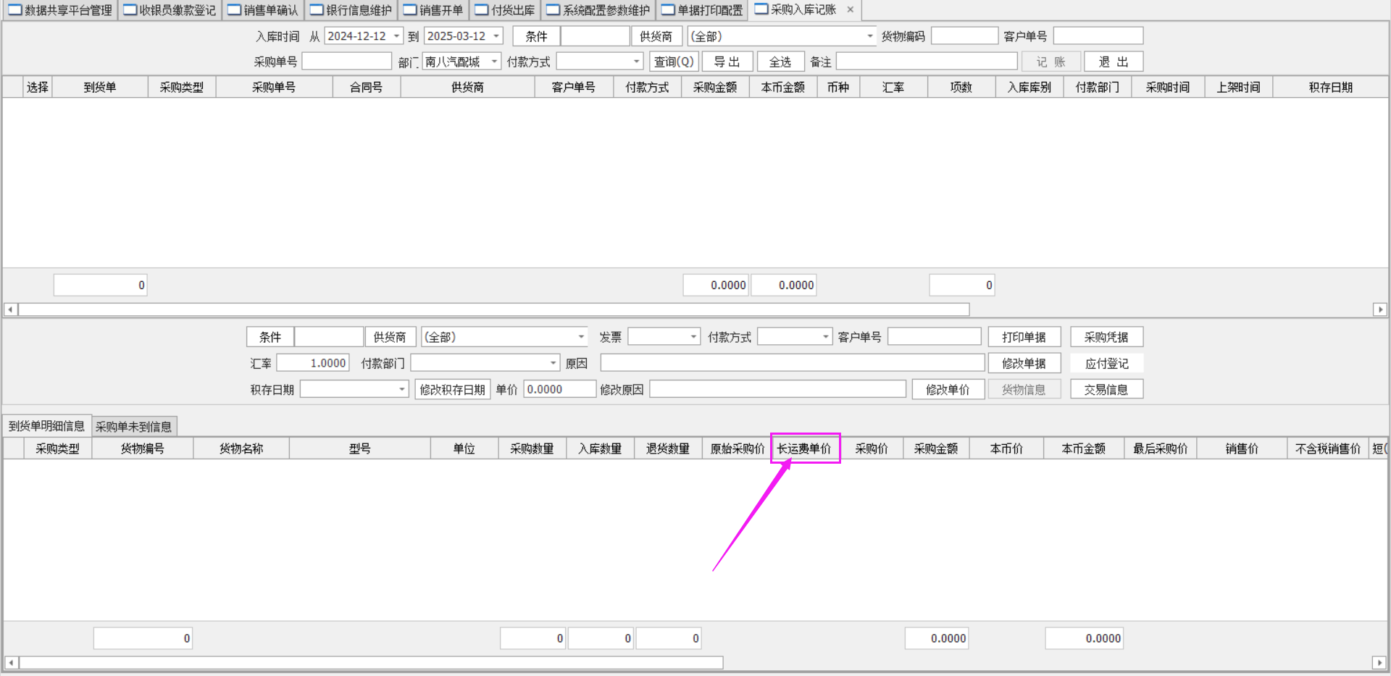Switch to 付货出库 tab
The width and height of the screenshot is (1391, 676).
[505, 10]
